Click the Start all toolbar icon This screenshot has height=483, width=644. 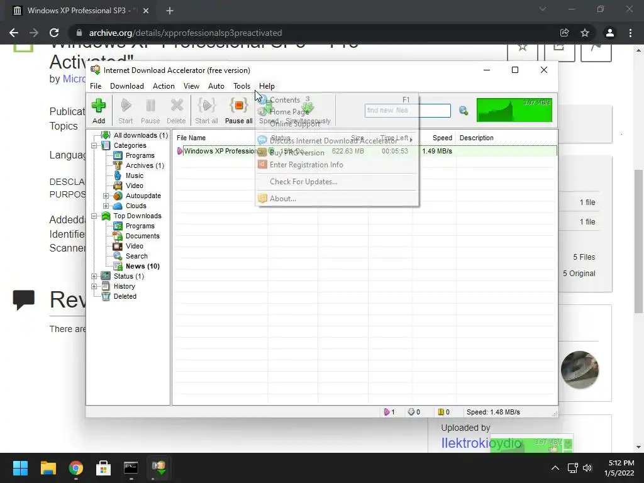[x=206, y=106]
